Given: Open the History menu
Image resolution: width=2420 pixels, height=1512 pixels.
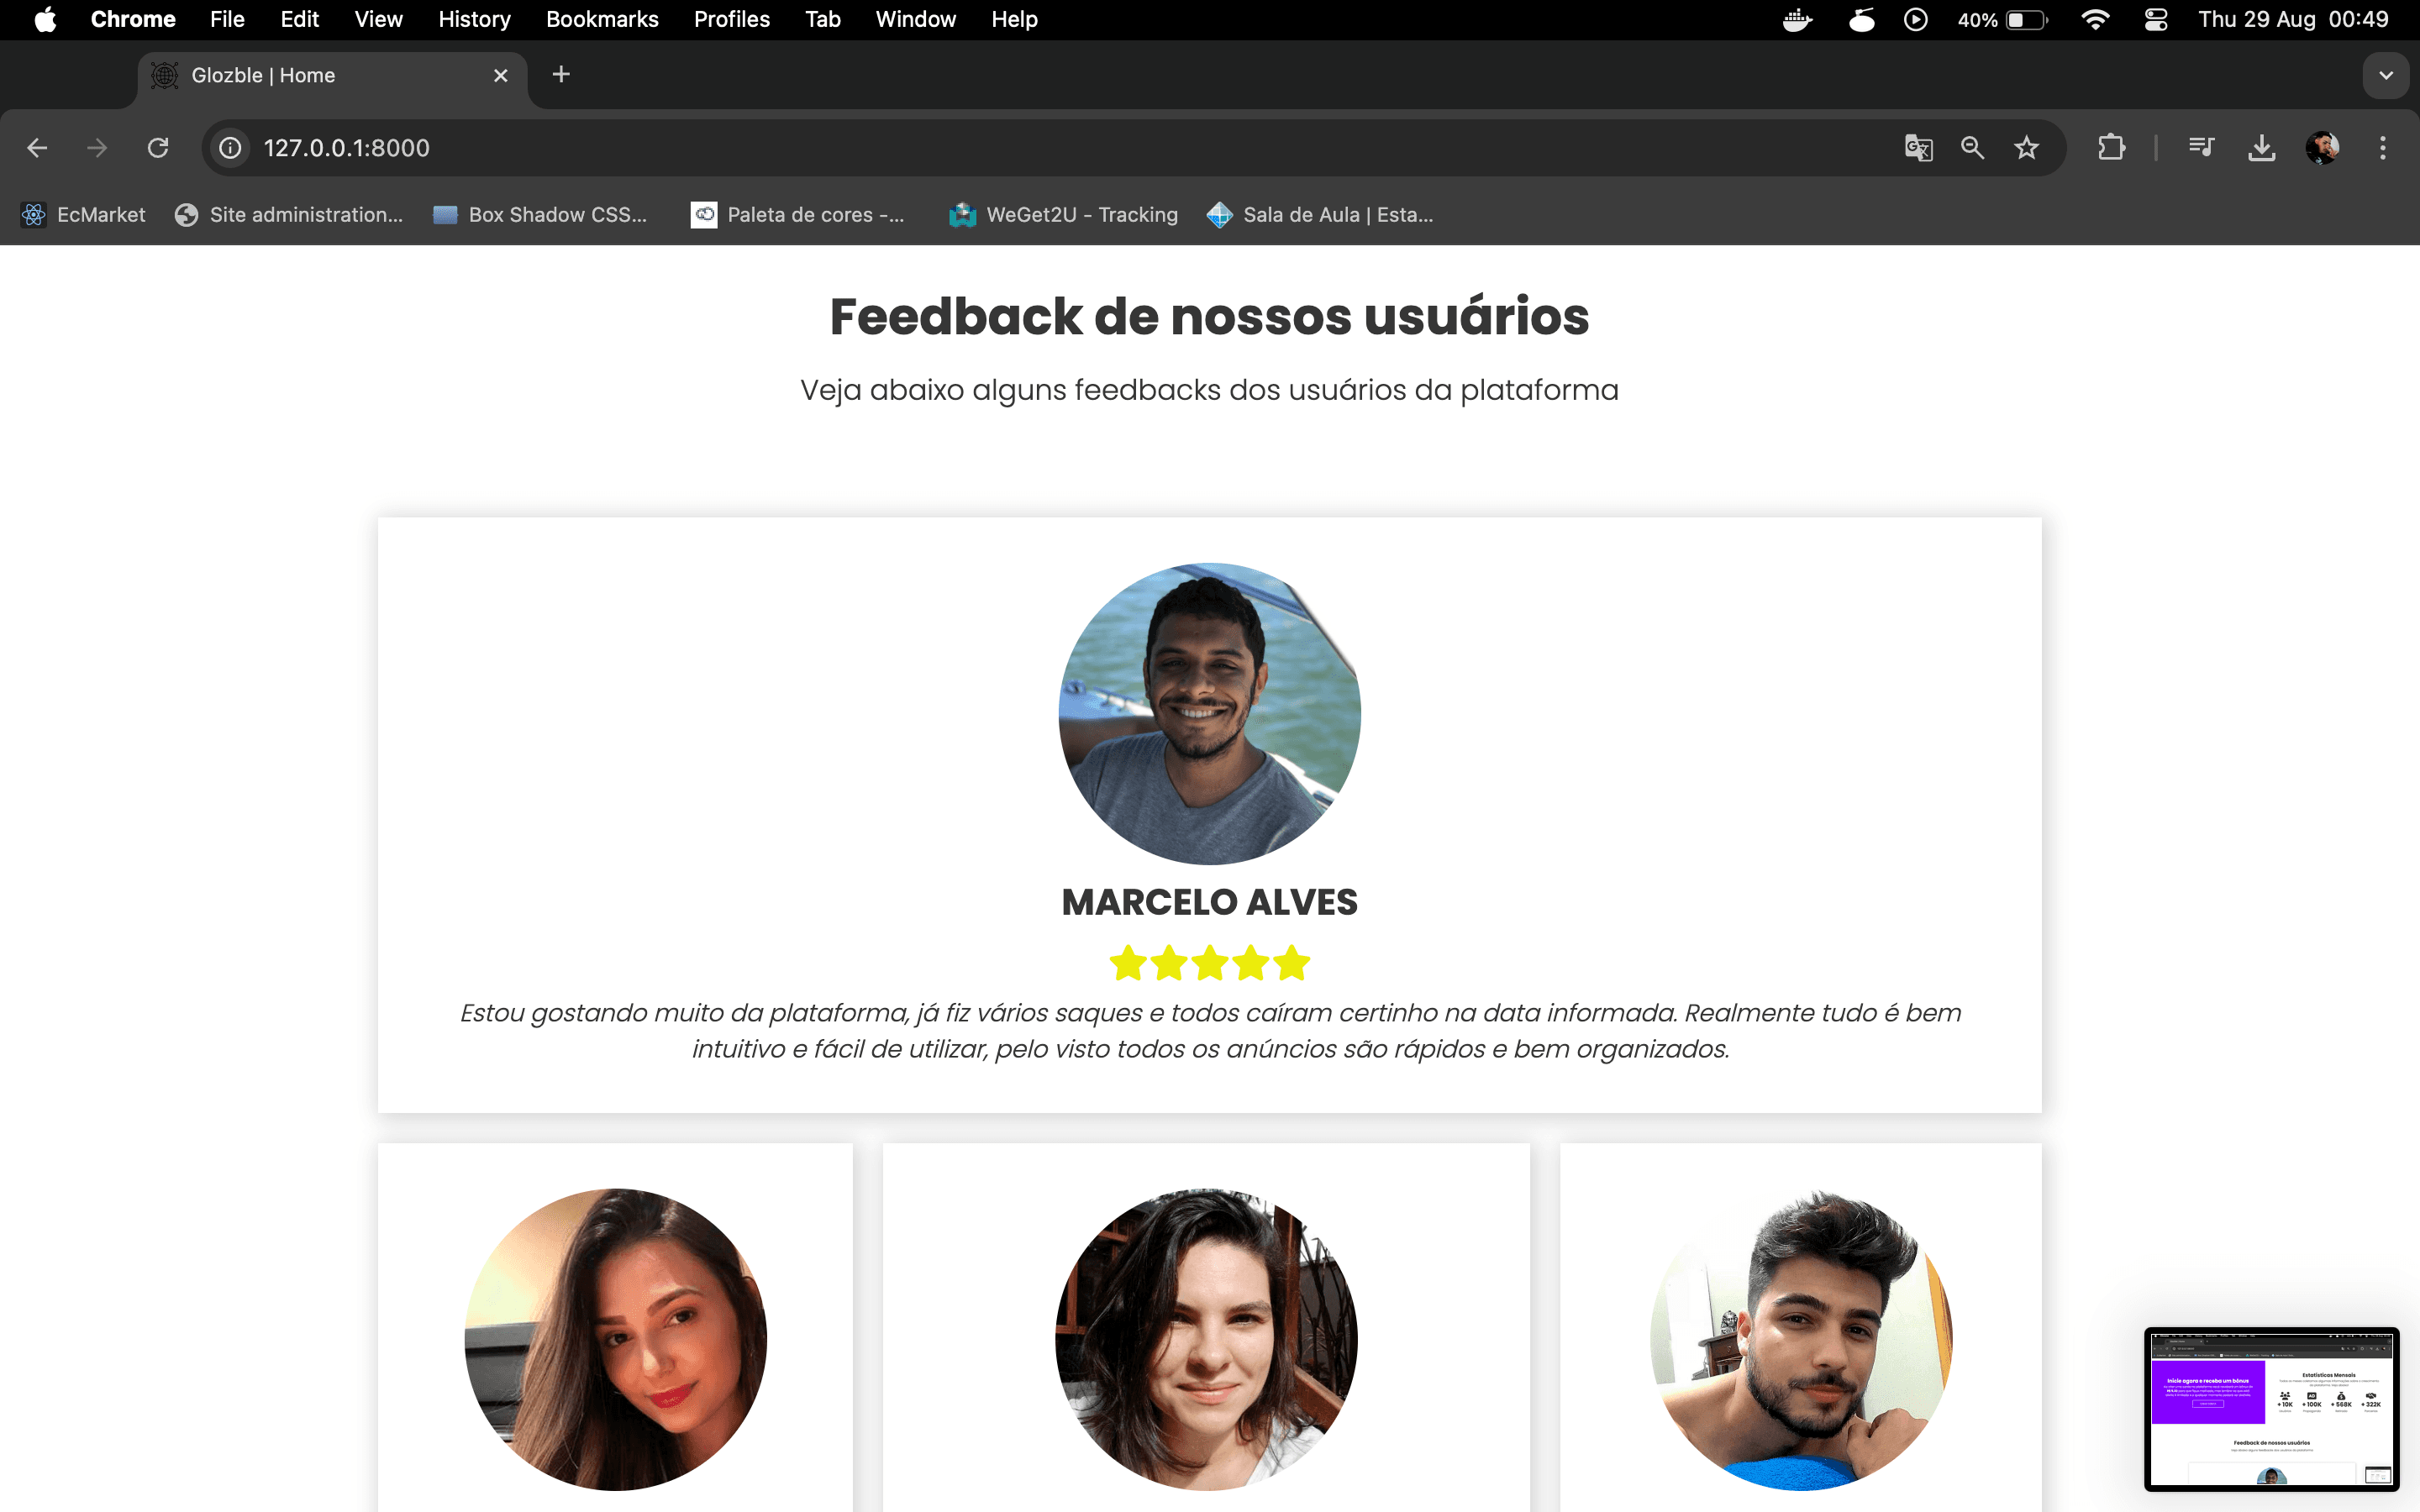Looking at the screenshot, I should pos(474,20).
